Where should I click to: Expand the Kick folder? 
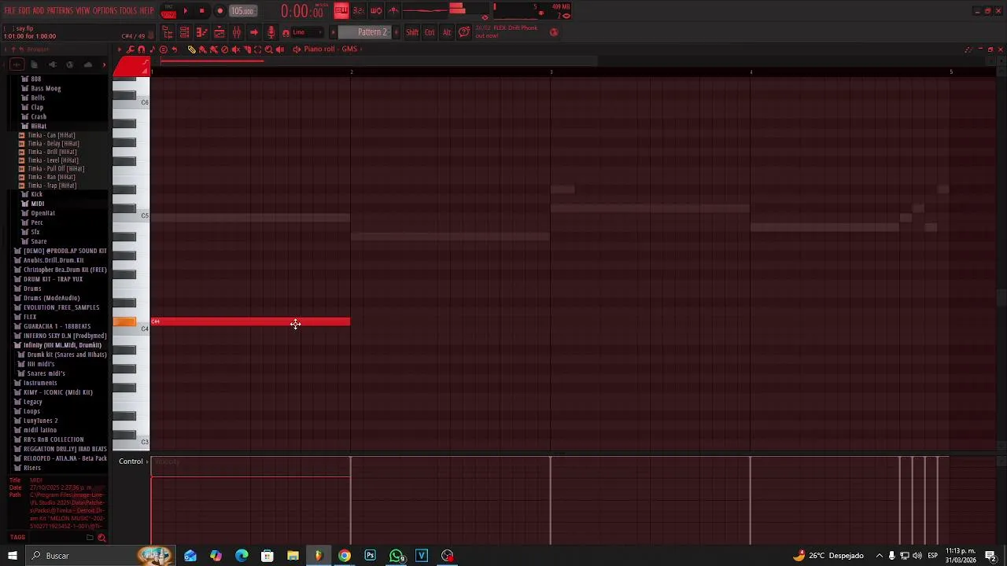[37, 194]
